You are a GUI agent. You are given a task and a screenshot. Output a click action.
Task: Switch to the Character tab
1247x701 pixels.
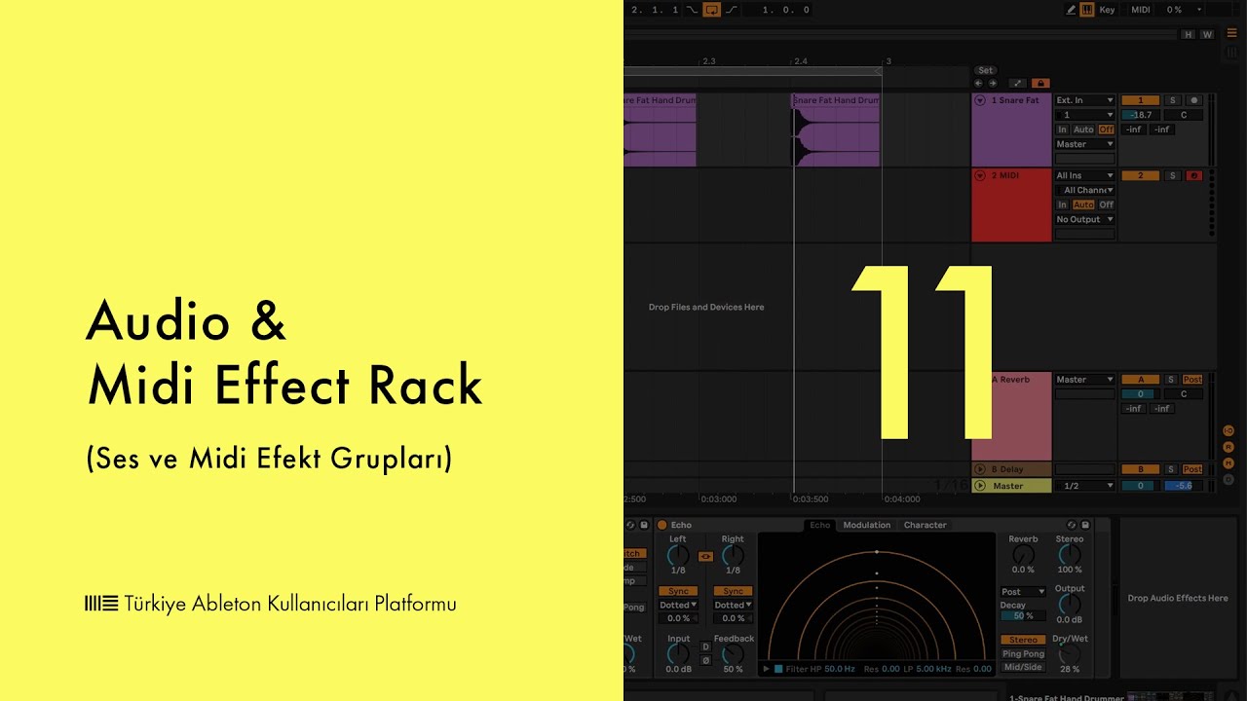[x=925, y=525]
